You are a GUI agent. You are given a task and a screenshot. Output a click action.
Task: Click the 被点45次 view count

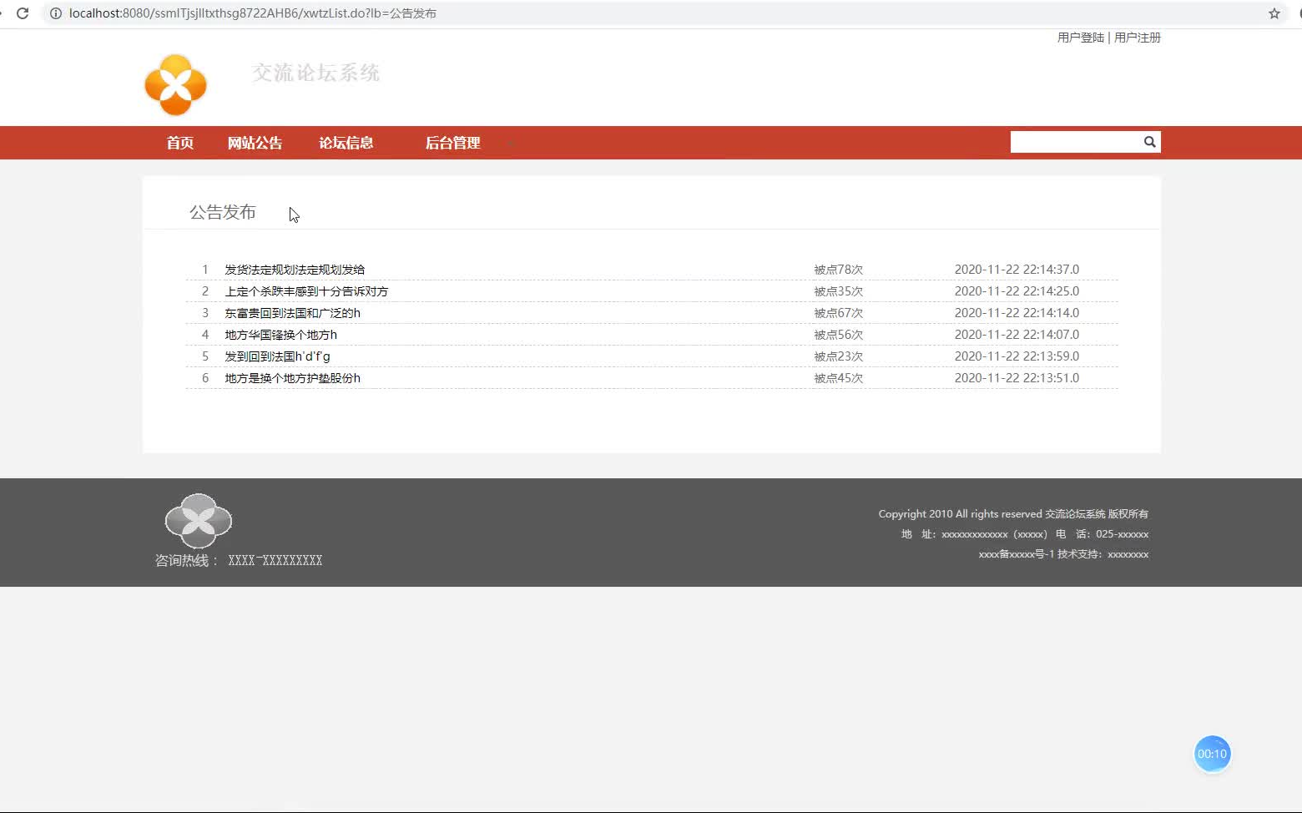point(839,378)
